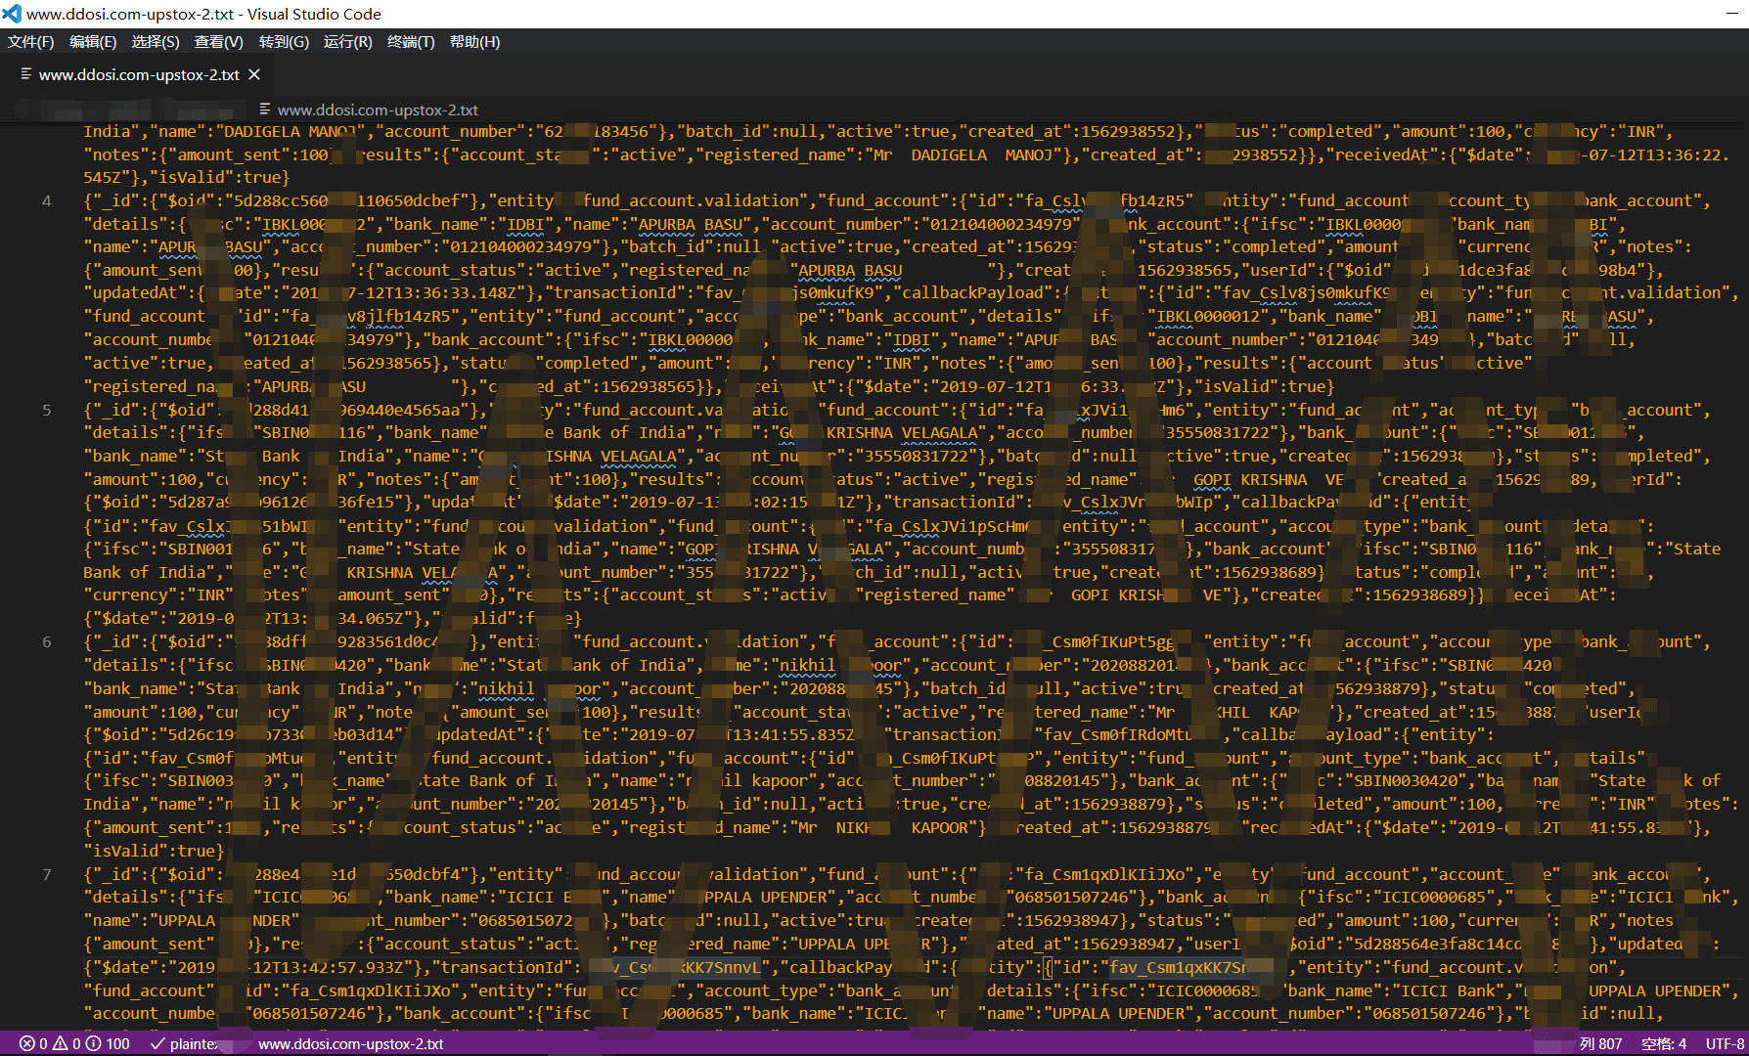The image size is (1749, 1056).
Task: Open the 终端(T) menu
Action: [x=411, y=42]
